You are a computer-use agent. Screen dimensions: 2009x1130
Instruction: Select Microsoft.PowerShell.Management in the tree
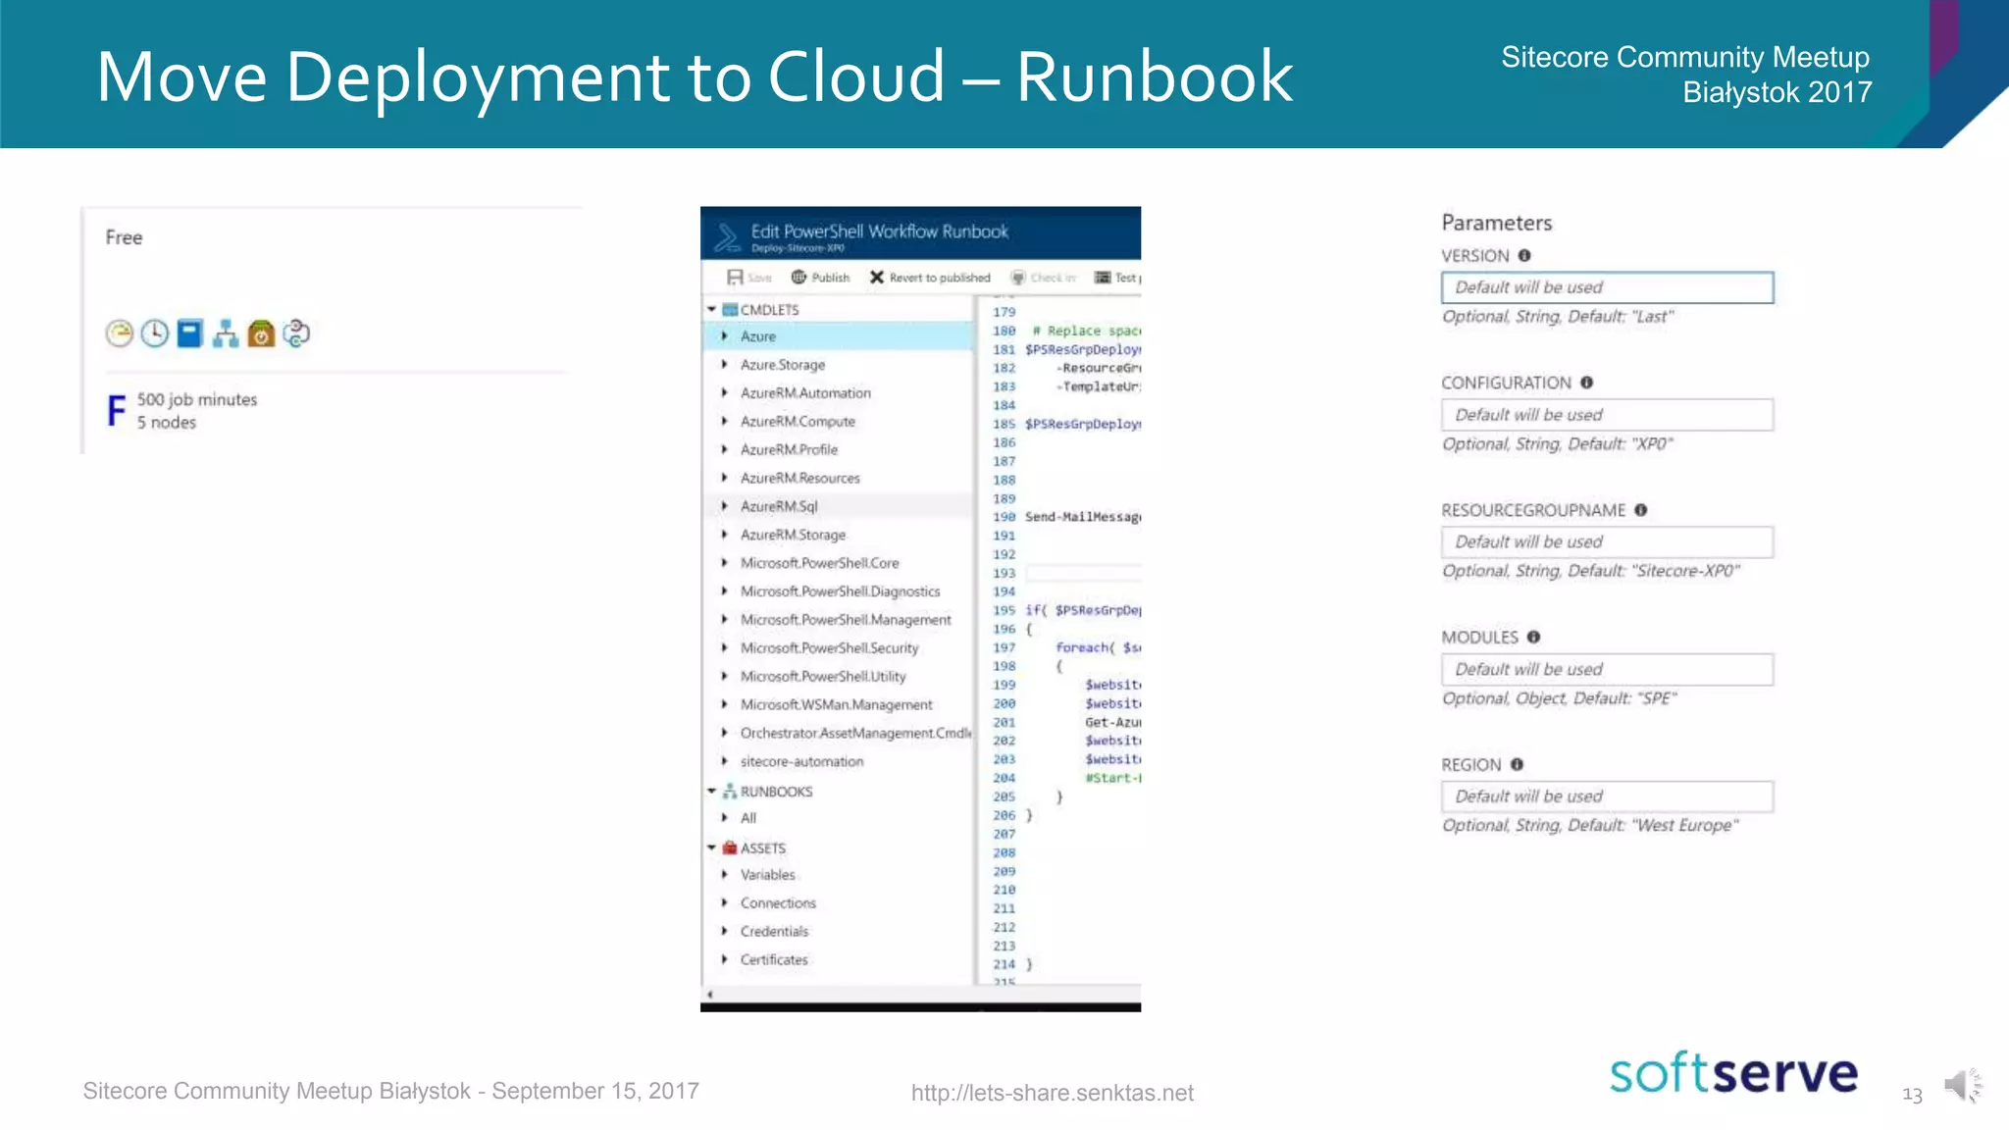[839, 620]
